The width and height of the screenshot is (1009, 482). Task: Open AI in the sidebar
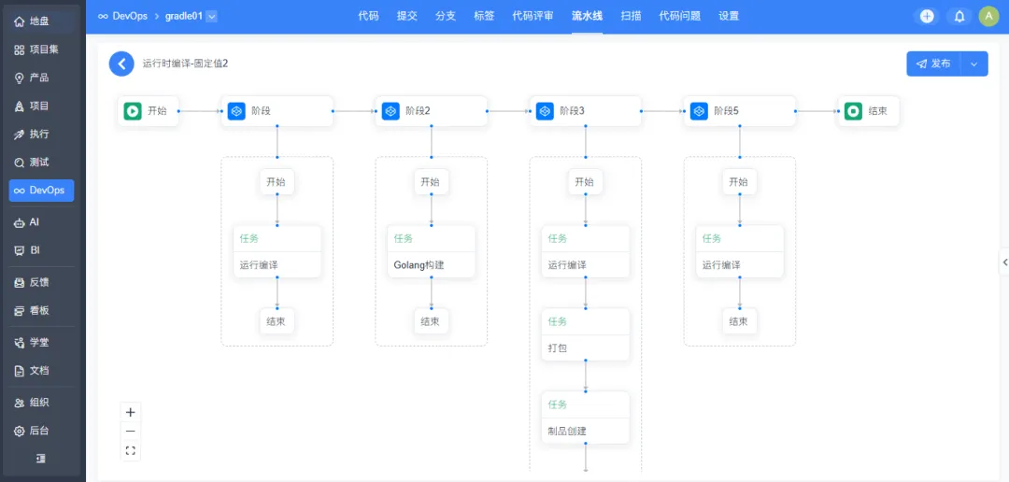click(41, 222)
